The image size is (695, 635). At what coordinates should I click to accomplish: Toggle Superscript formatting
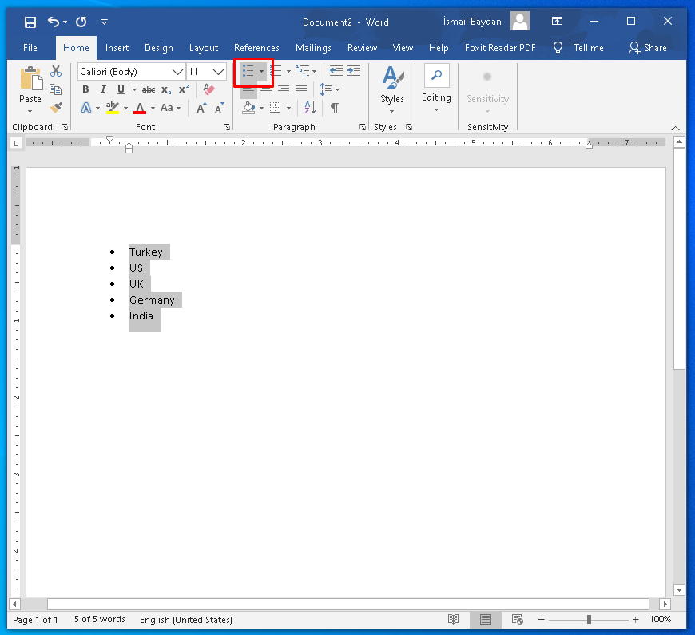click(184, 89)
